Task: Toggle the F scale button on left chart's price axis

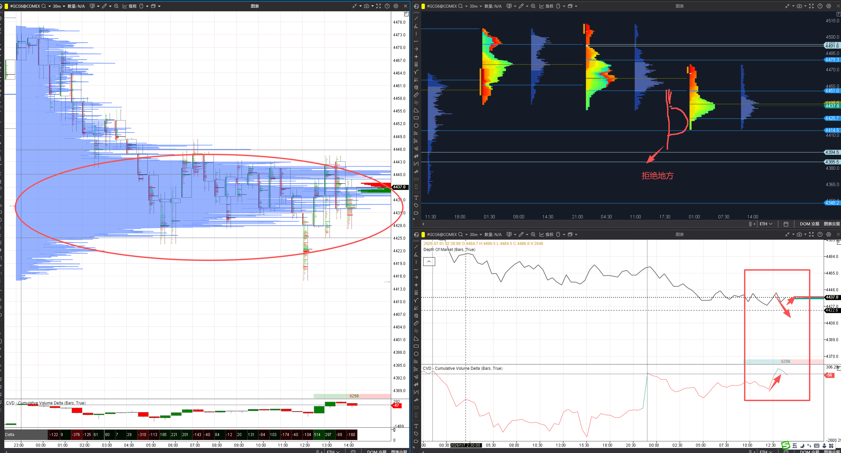Action: pyautogui.click(x=406, y=14)
